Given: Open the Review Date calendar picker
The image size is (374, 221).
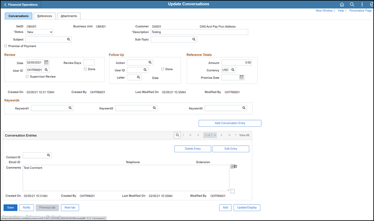Looking at the screenshot, I should (x=46, y=62).
